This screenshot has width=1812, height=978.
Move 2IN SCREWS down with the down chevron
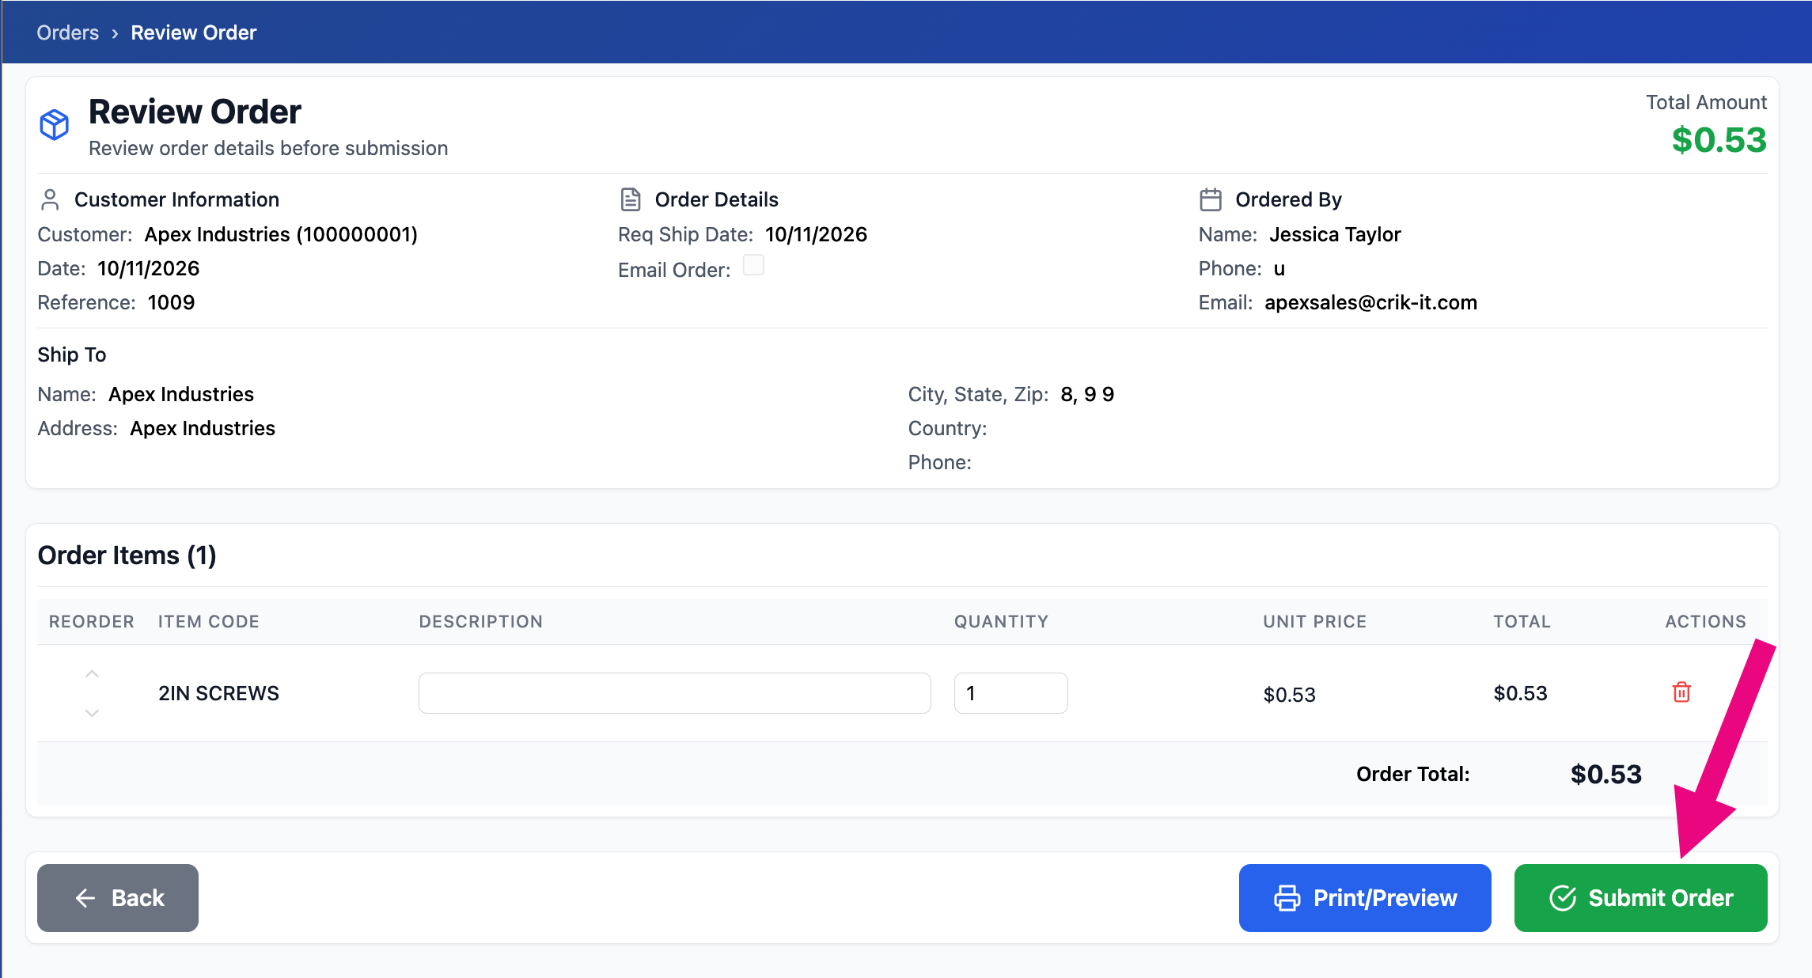[x=92, y=713]
